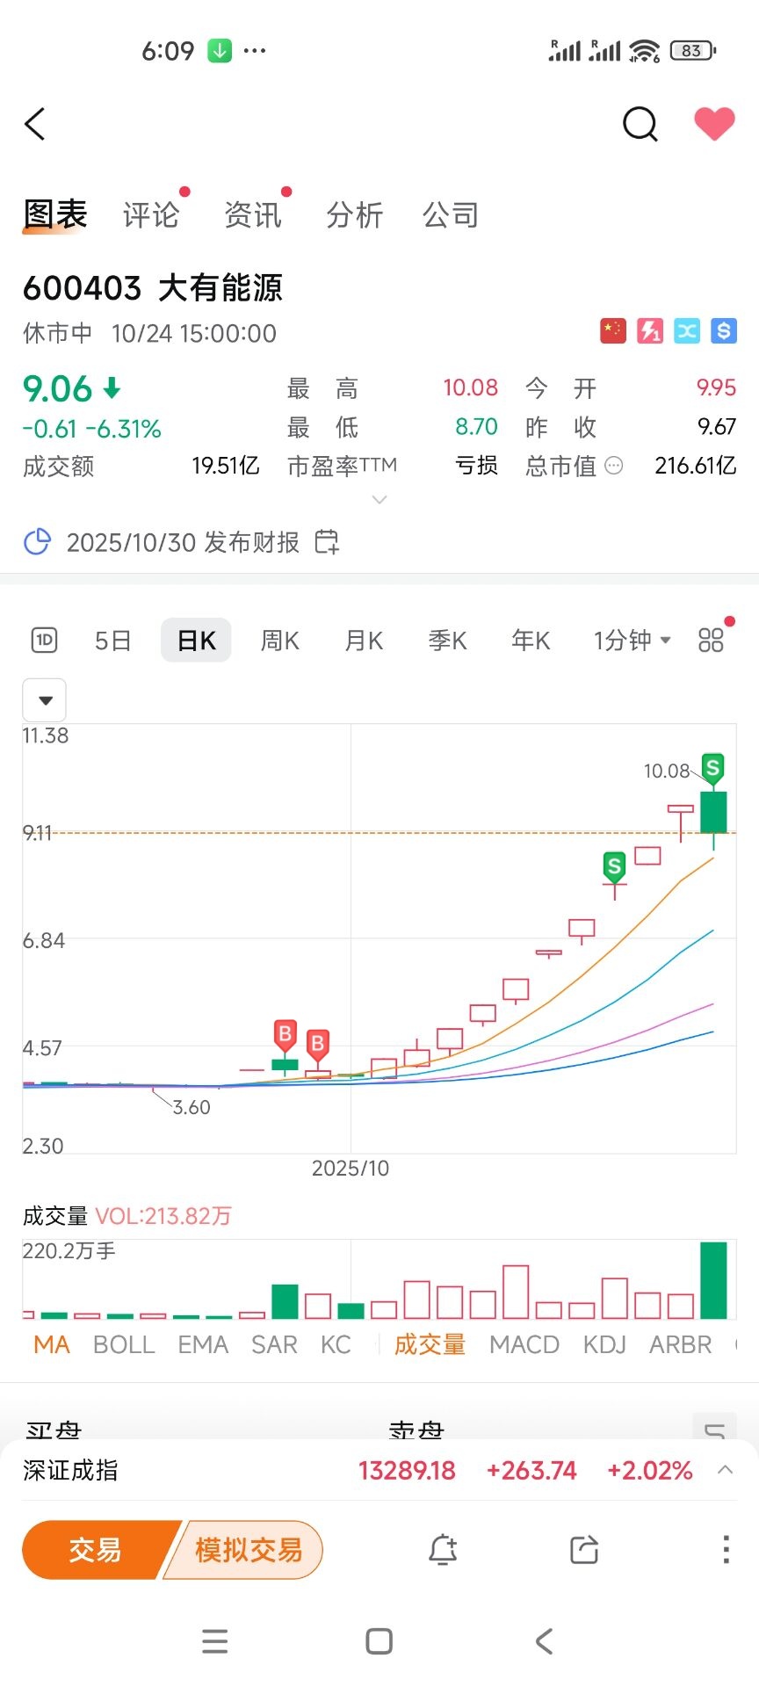Select SAR main indicator

[x=274, y=1344]
